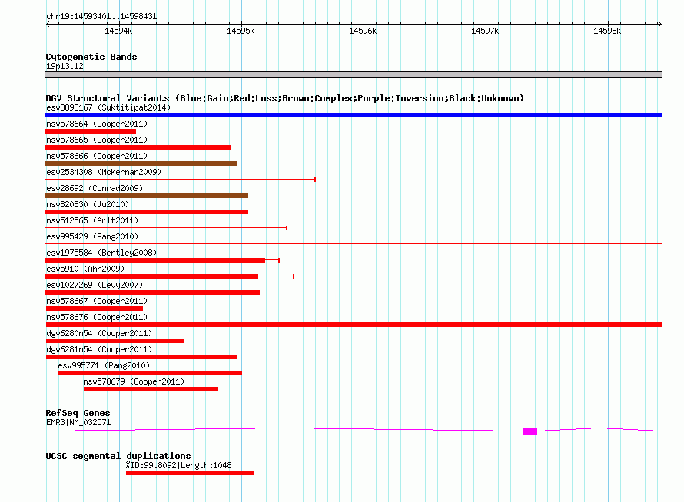This screenshot has width=684, height=502.
Task: Click the red bar under dgv6281n54
Action: click(141, 357)
